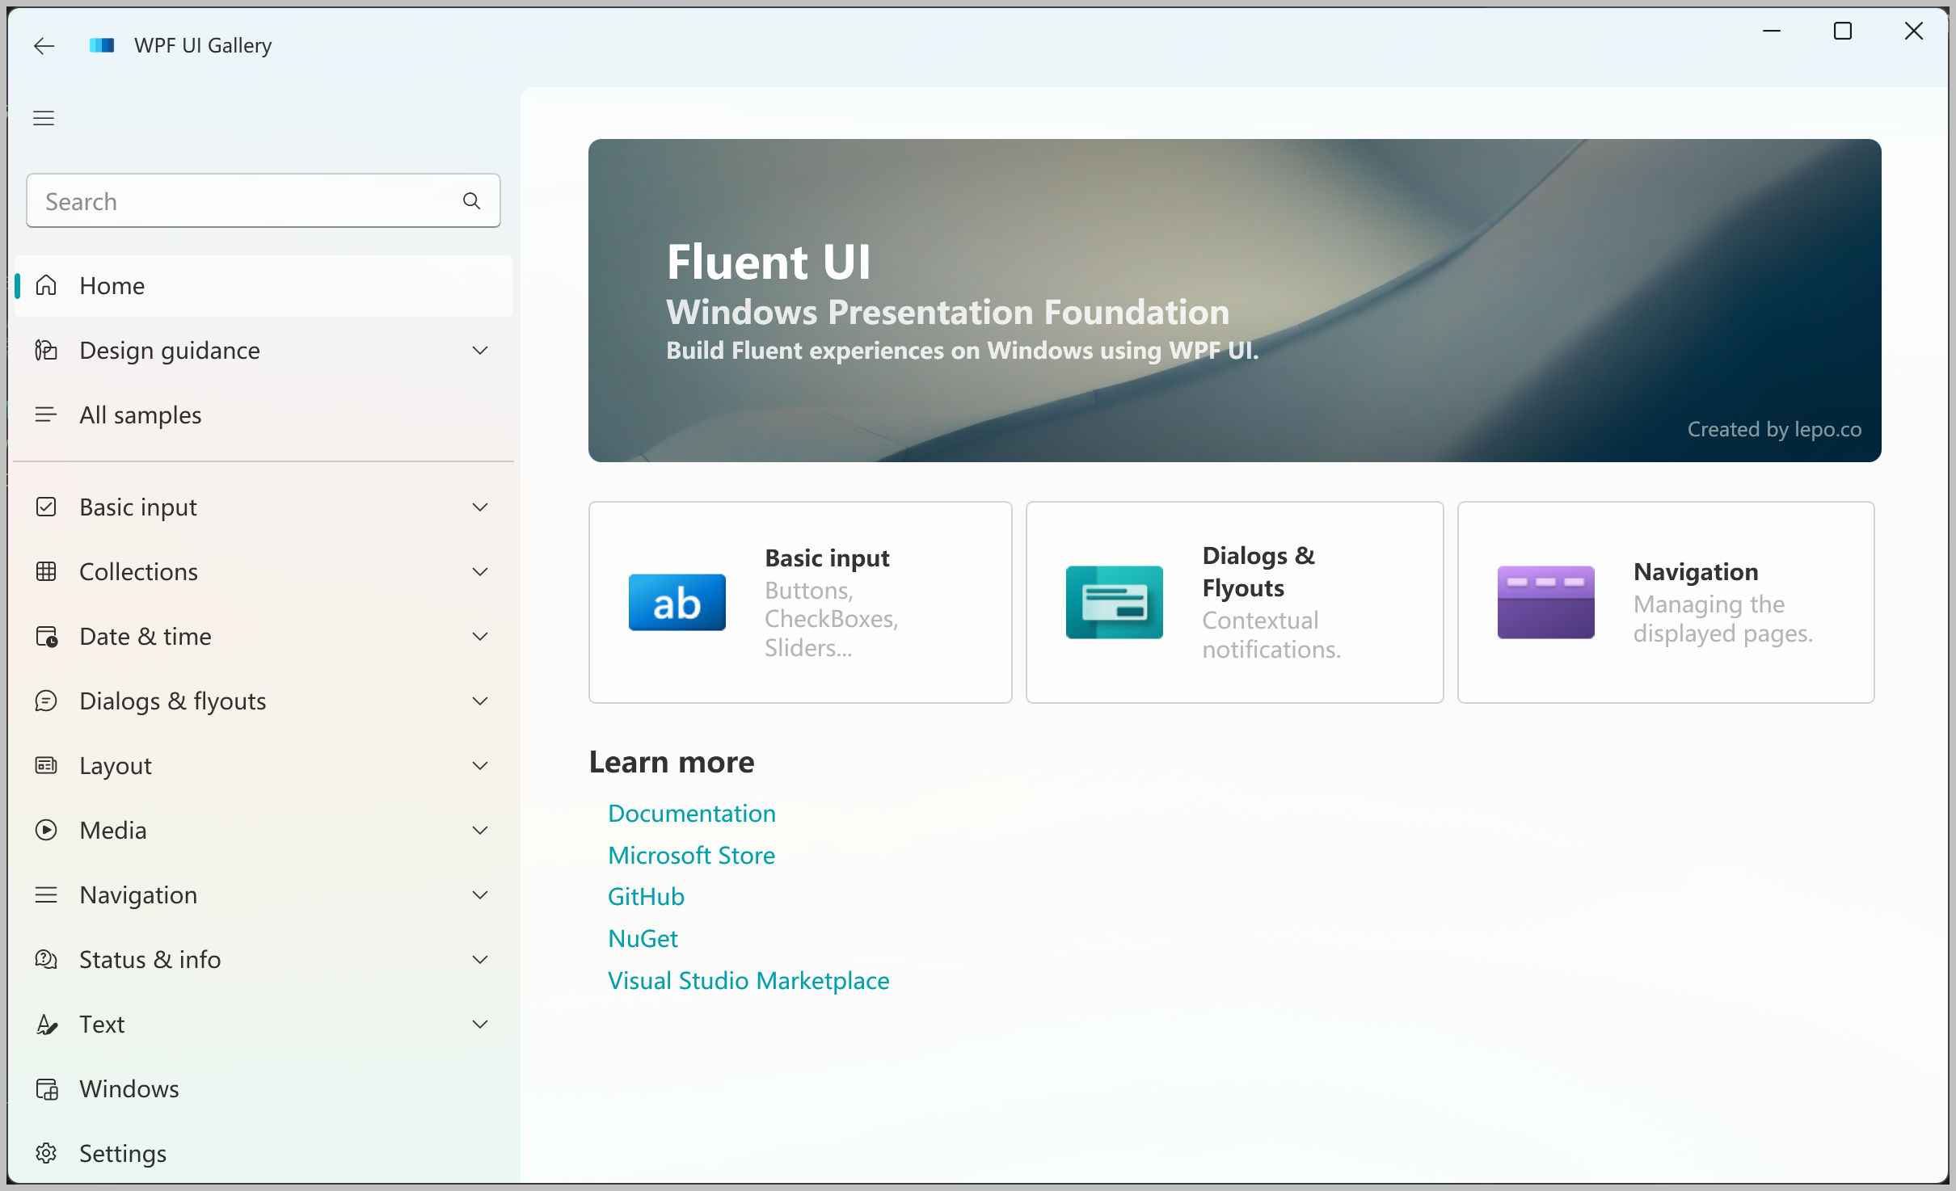Open All samples in the sidebar
Viewport: 1956px width, 1191px height.
tap(140, 415)
